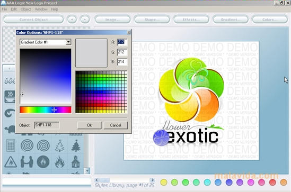Select the steaming bowl shape icon
Image resolution: width=291 pixels, height=192 pixels.
tap(10, 97)
